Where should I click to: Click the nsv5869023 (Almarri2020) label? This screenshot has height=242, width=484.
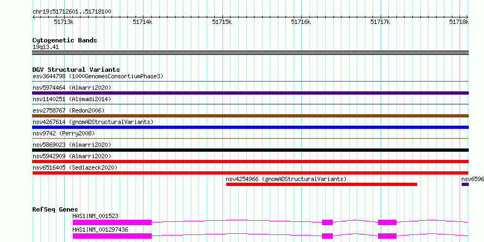(x=72, y=145)
